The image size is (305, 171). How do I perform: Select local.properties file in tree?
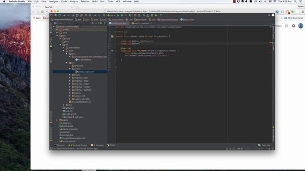68,141
